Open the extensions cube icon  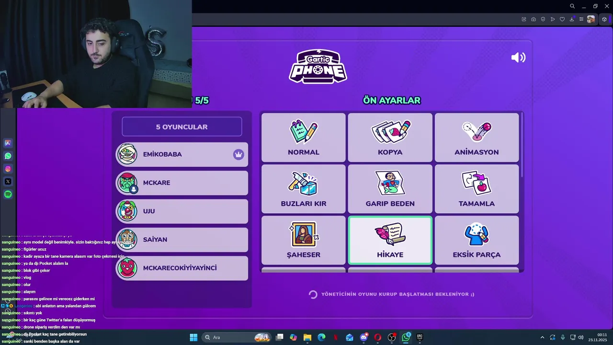point(604,19)
